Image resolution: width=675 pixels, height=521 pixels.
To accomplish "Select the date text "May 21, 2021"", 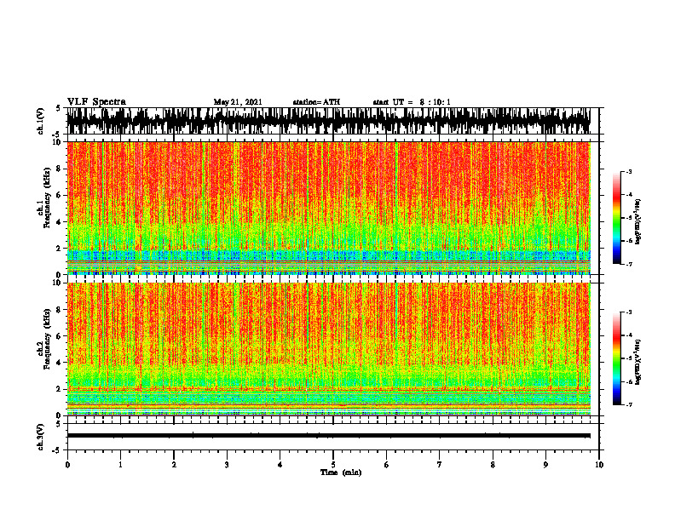I will point(238,102).
